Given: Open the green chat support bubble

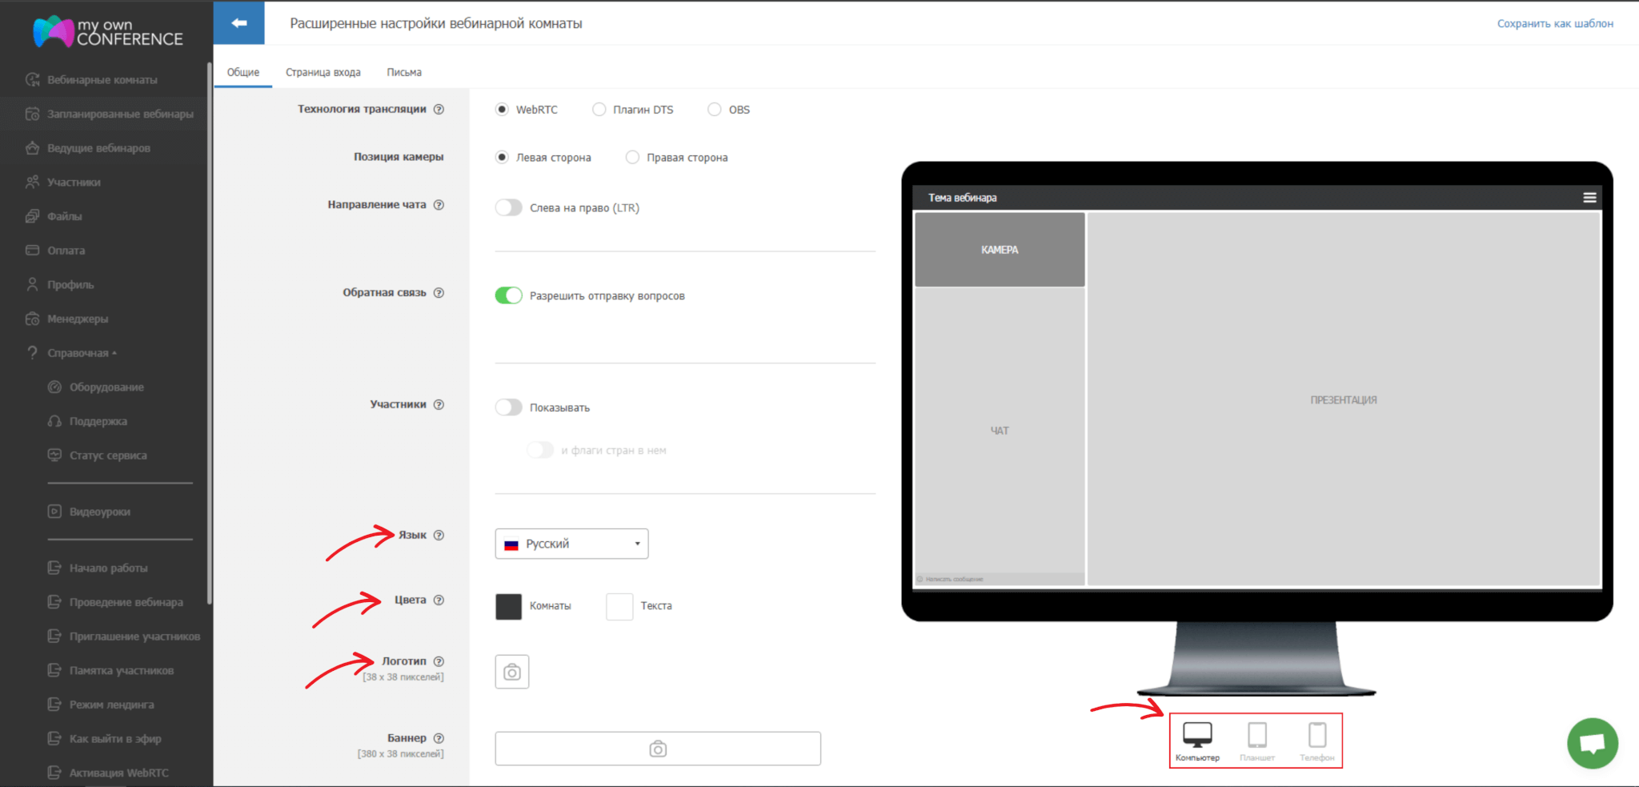Looking at the screenshot, I should point(1592,743).
